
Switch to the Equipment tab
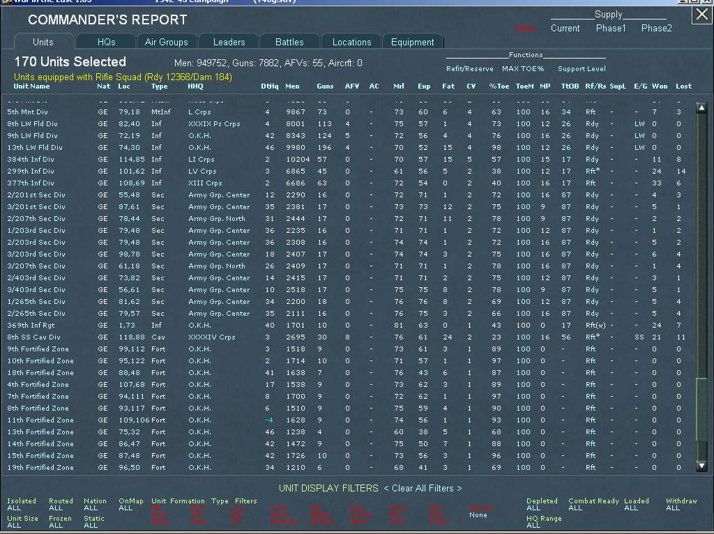(x=413, y=42)
